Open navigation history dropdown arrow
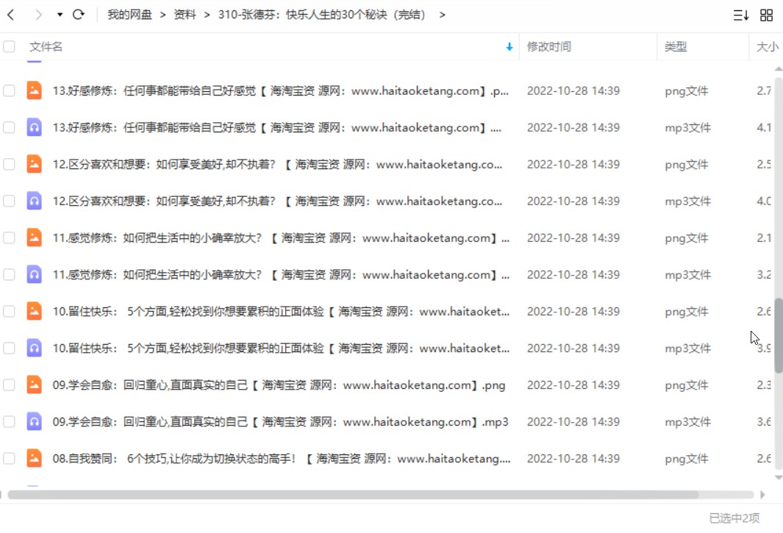The width and height of the screenshot is (783, 533). click(x=60, y=15)
